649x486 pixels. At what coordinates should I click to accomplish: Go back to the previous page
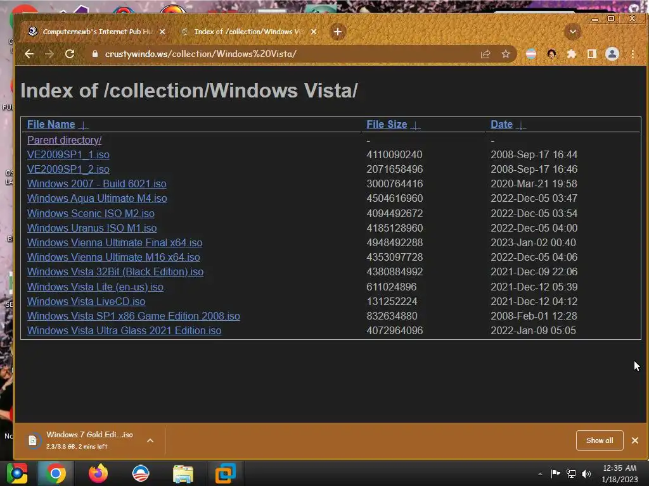[29, 54]
